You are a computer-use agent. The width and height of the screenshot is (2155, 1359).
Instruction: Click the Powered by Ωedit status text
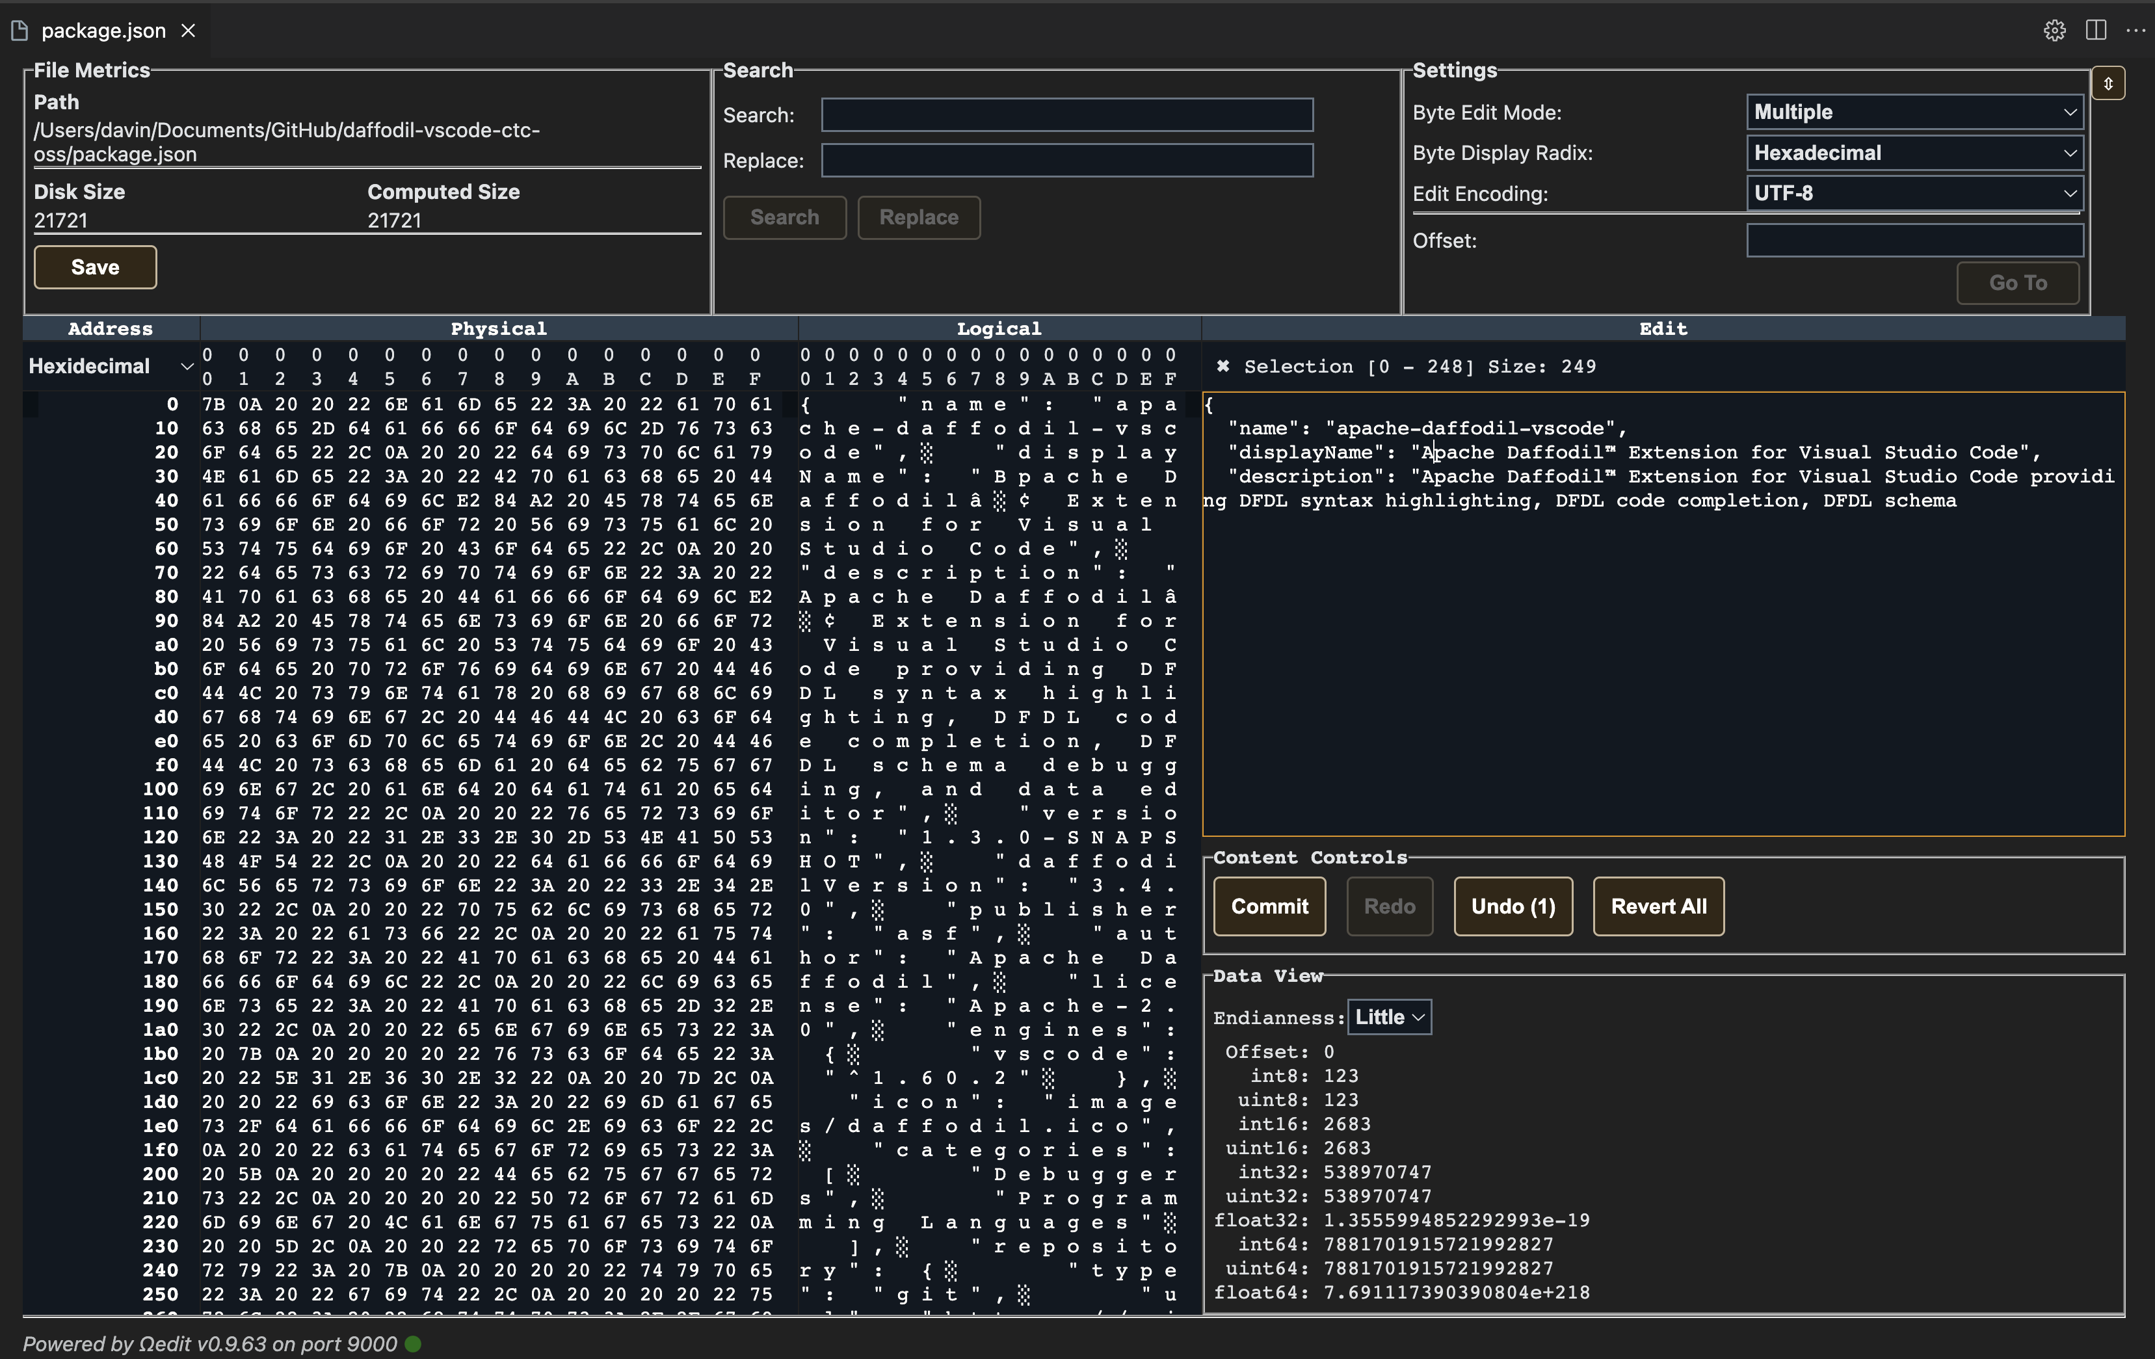[x=209, y=1343]
